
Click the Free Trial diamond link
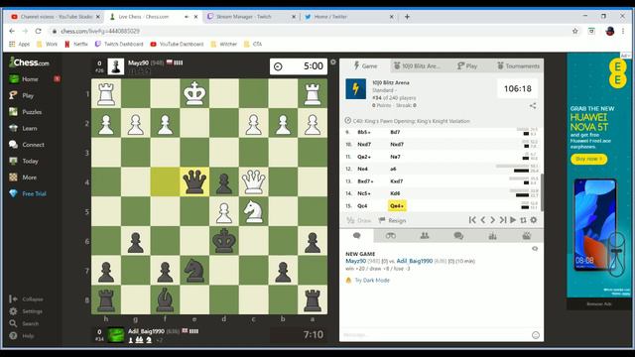coord(34,194)
